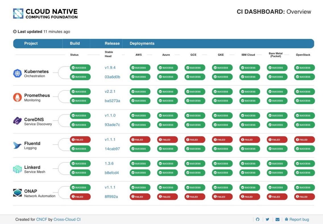The width and height of the screenshot is (323, 224).
Task: Click the bug icon next to Report bug
Action: coord(286,219)
